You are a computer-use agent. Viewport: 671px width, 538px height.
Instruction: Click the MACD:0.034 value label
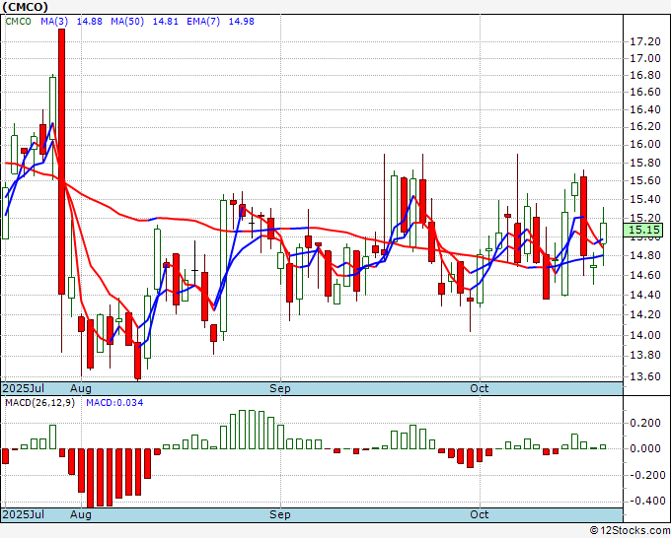pyautogui.click(x=114, y=403)
